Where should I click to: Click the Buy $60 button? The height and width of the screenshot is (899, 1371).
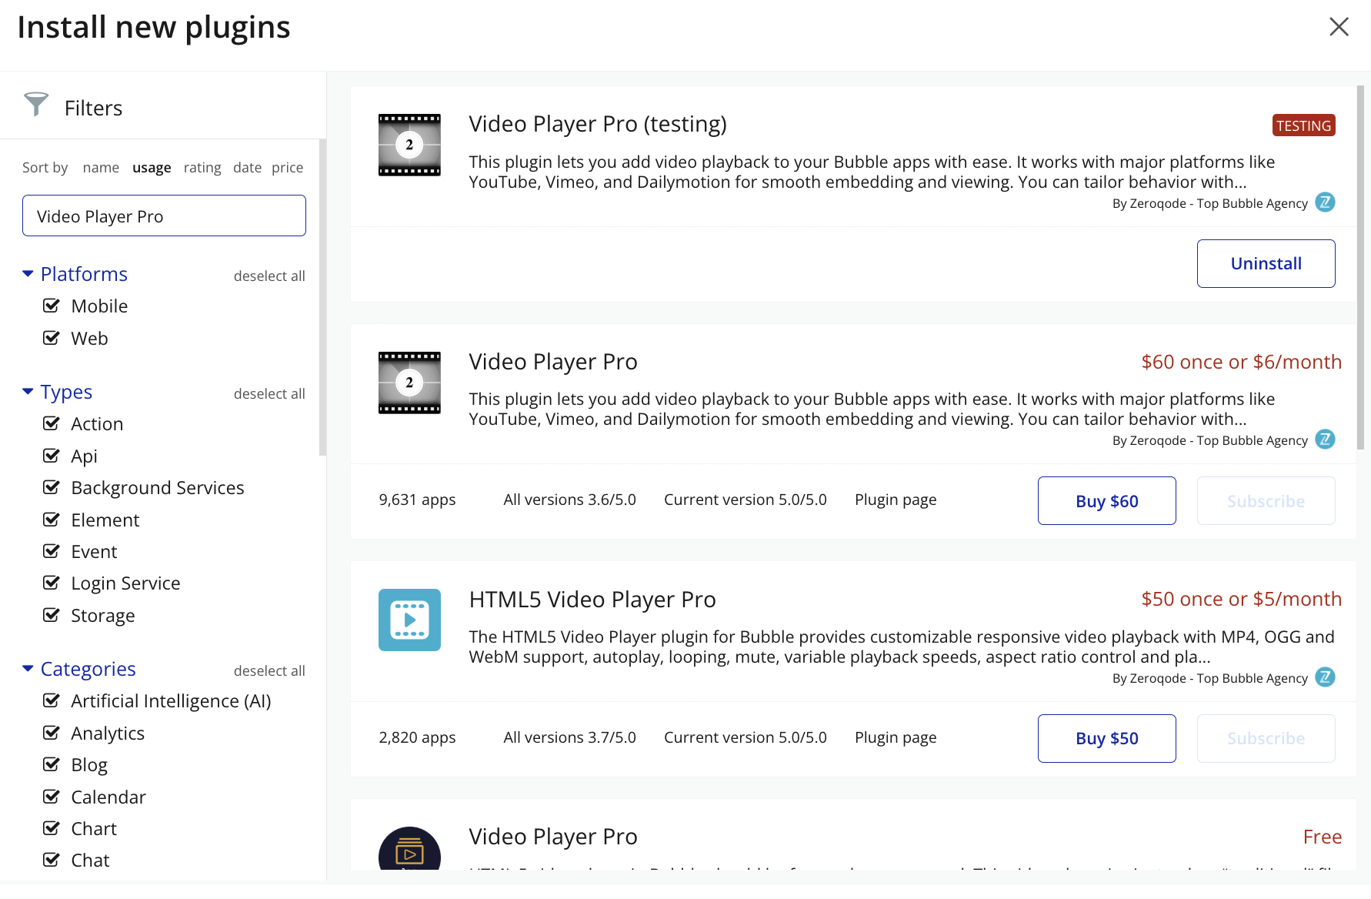[1106, 501]
